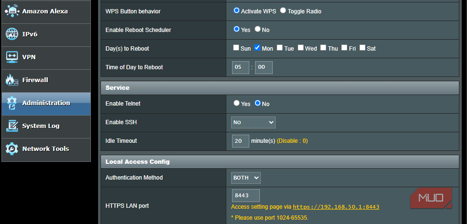Uncheck the Mon reboot day checkbox

click(257, 48)
